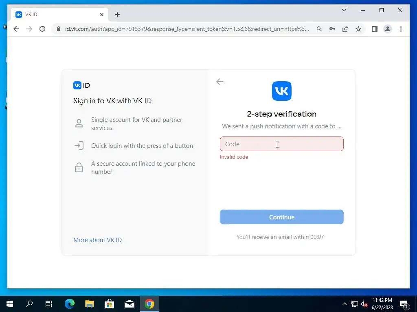This screenshot has height=312, width=417.
Task: Click 'Sign in to VK with VK ID' heading
Action: 112,101
